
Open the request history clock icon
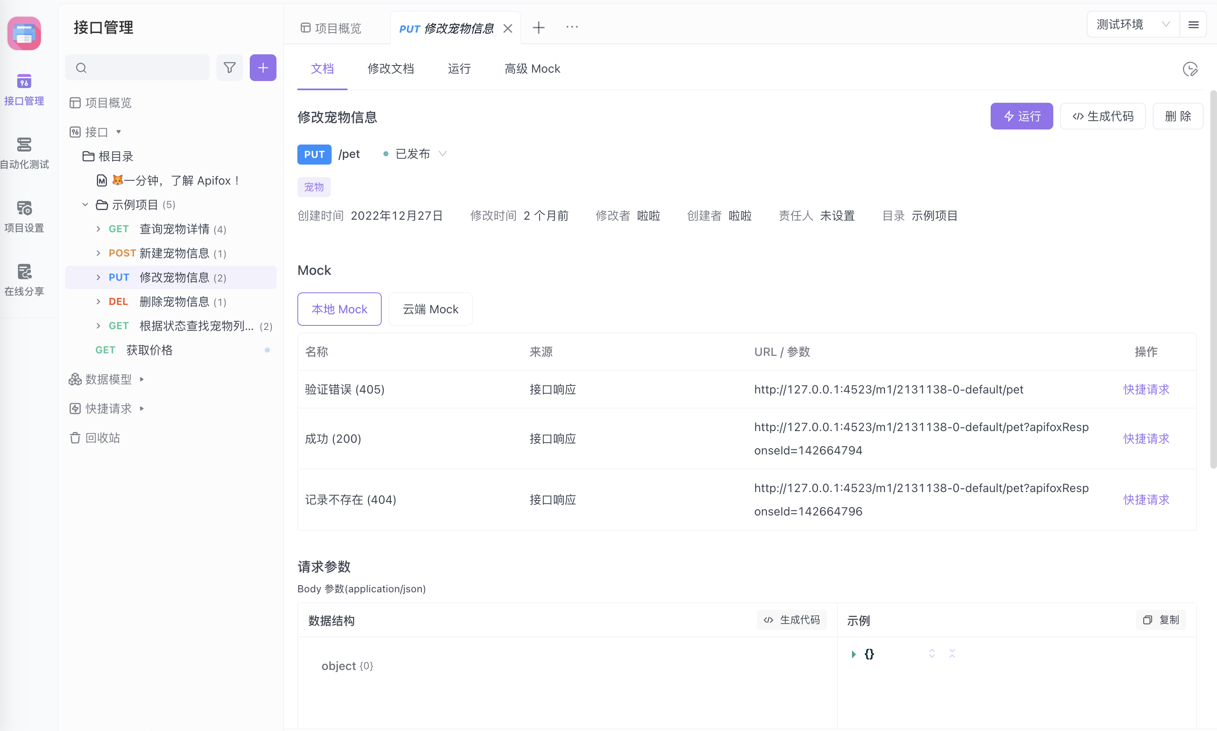1191,69
